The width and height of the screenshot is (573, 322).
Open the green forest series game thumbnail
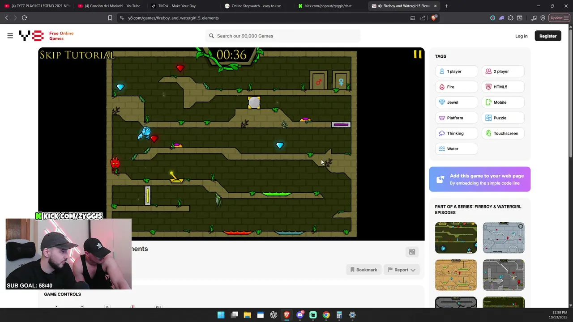[456, 238]
